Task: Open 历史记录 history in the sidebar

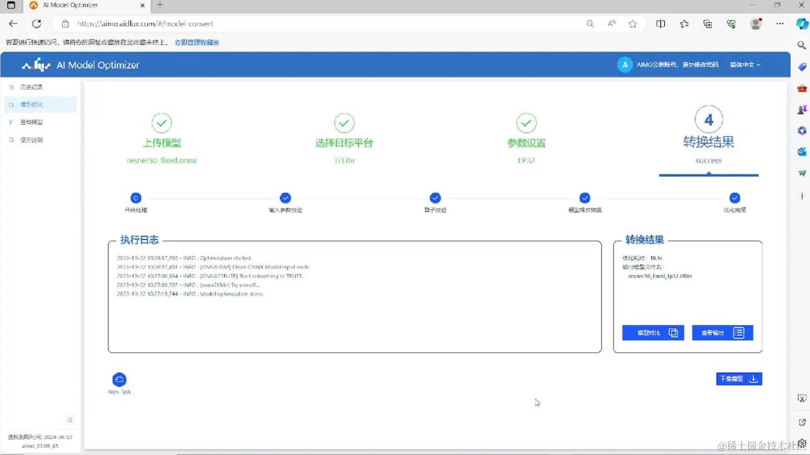Action: coord(32,87)
